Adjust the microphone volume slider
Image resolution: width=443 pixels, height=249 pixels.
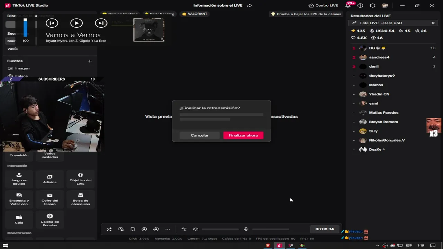click(271, 229)
